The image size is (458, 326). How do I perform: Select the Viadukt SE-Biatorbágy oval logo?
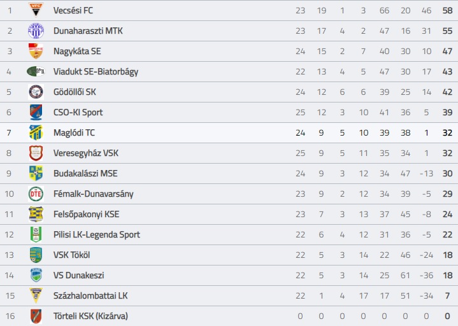(x=36, y=71)
